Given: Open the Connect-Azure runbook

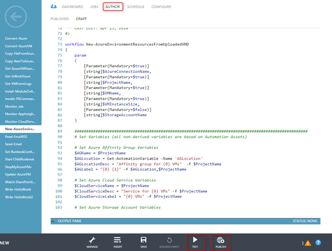Looking at the screenshot, I should pyautogui.click(x=16, y=38).
